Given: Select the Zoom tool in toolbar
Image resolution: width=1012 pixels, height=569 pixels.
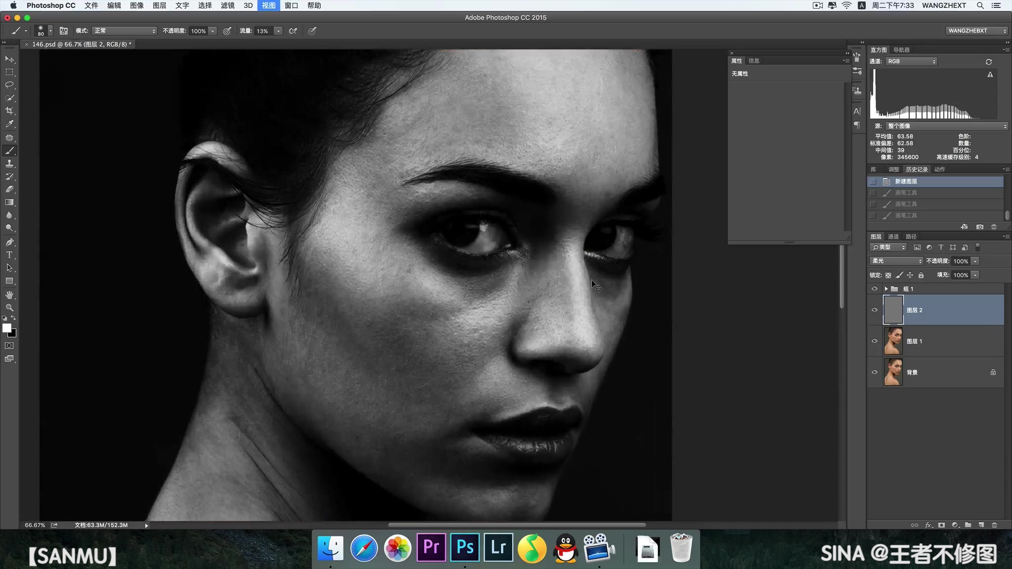Looking at the screenshot, I should [9, 308].
